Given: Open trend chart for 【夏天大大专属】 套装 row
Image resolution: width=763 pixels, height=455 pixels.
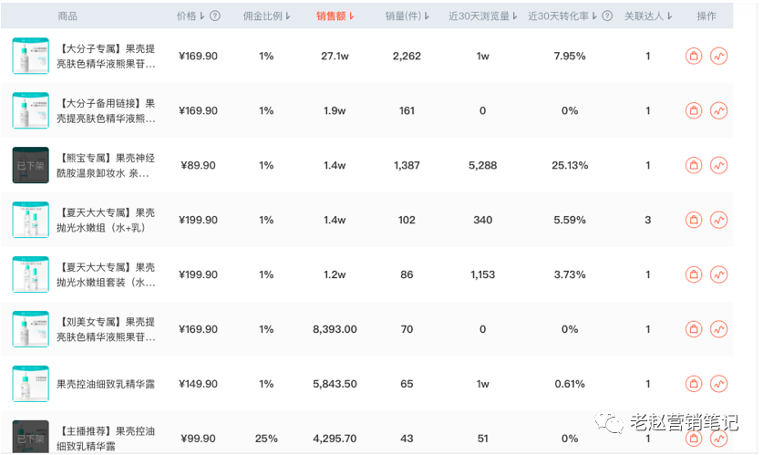Looking at the screenshot, I should (x=719, y=274).
